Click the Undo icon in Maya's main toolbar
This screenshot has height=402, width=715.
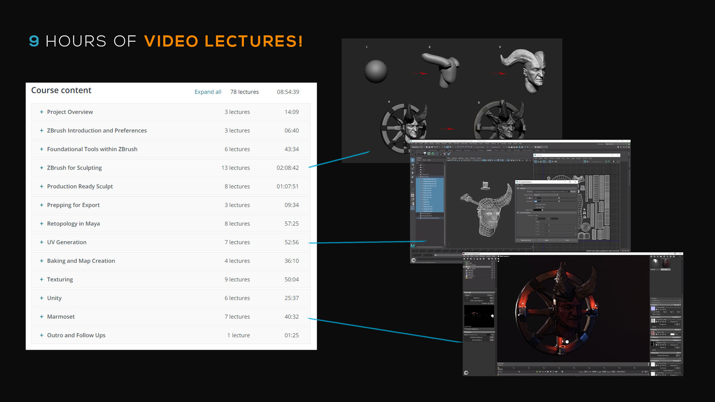click(434, 147)
